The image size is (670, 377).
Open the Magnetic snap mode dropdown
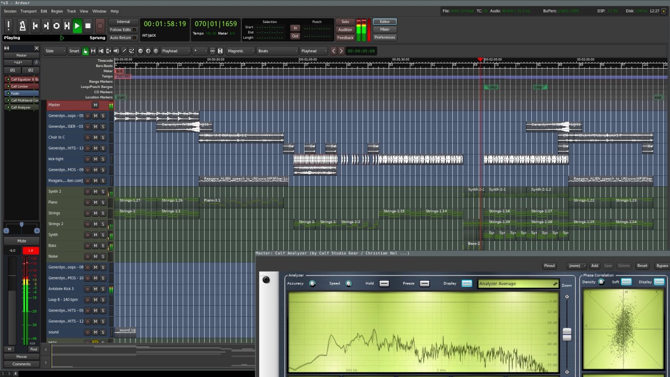[x=240, y=51]
